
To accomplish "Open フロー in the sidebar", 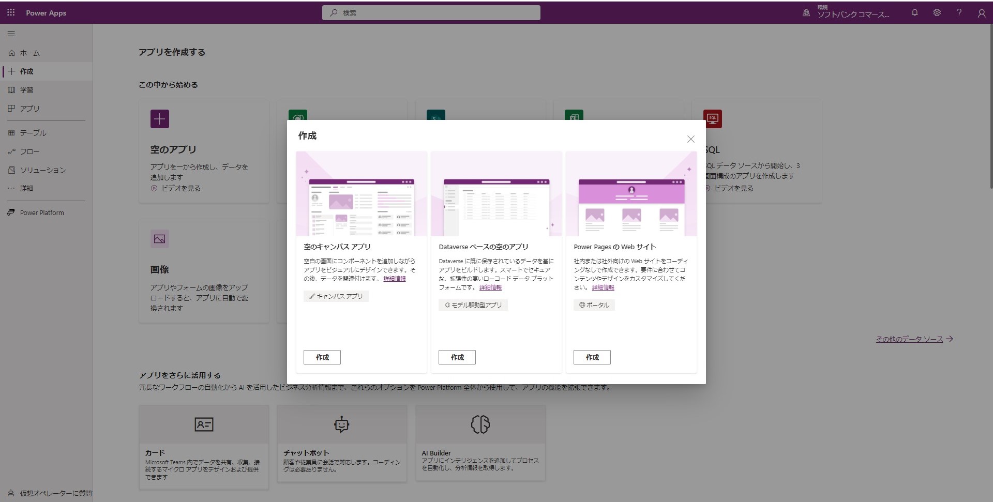I will [46, 151].
